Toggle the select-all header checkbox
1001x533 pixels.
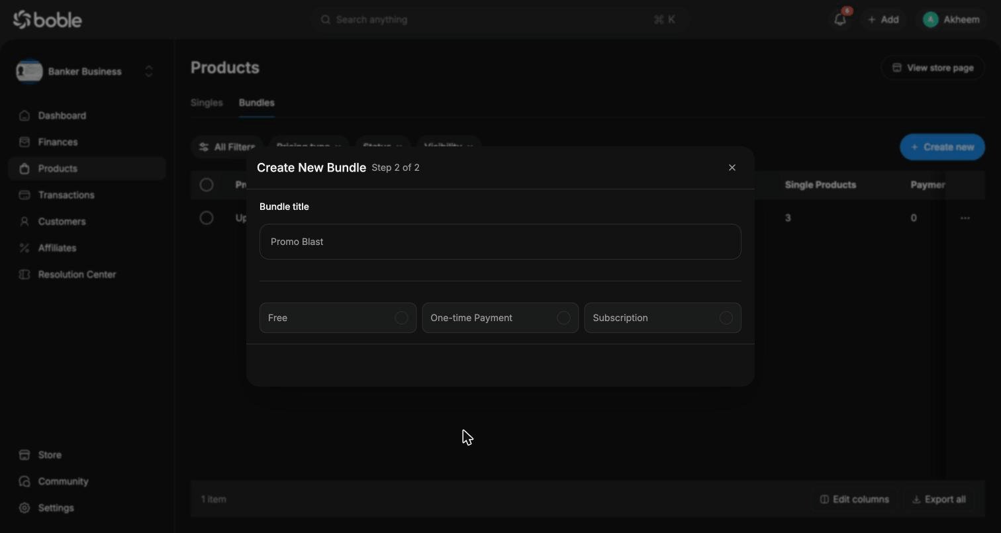(x=207, y=185)
